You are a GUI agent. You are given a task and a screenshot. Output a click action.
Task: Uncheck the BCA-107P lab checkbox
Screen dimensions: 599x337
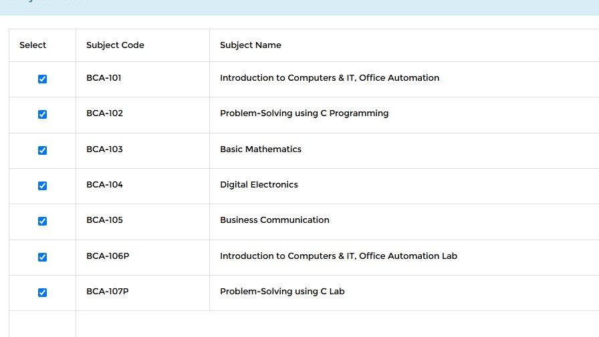(x=42, y=292)
